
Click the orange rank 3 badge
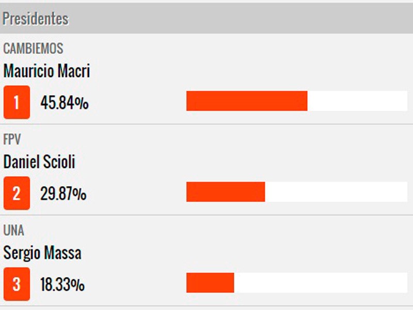[17, 284]
